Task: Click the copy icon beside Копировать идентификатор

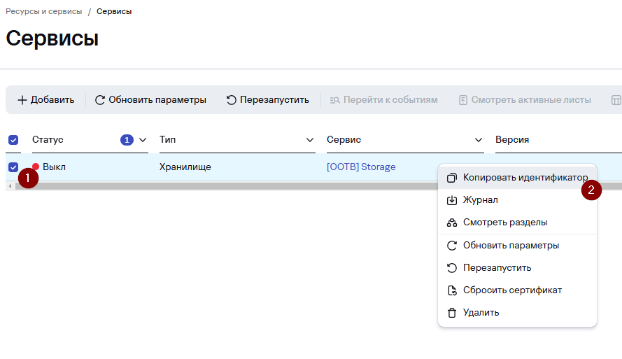Action: coord(452,178)
